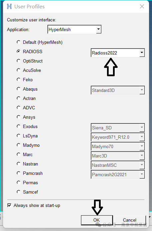Choose the OptiStruct profile option

(19, 61)
